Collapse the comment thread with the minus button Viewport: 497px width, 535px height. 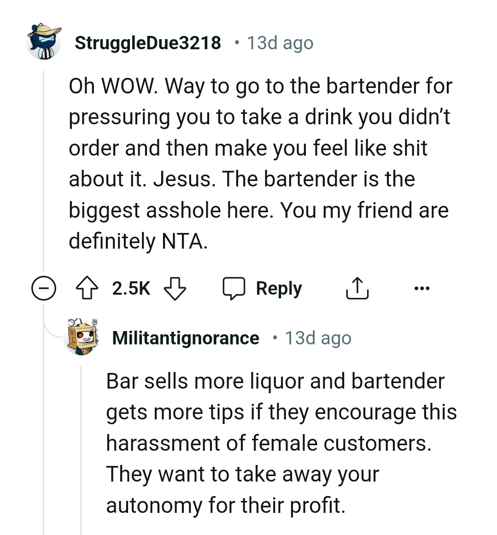(43, 289)
